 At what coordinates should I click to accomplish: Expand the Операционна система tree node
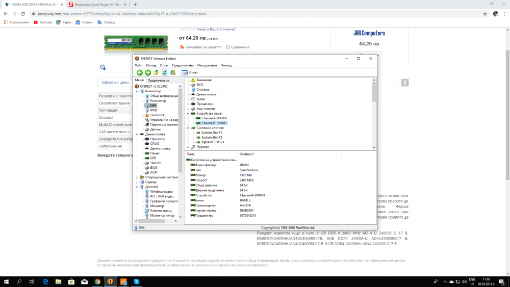[x=137, y=177]
